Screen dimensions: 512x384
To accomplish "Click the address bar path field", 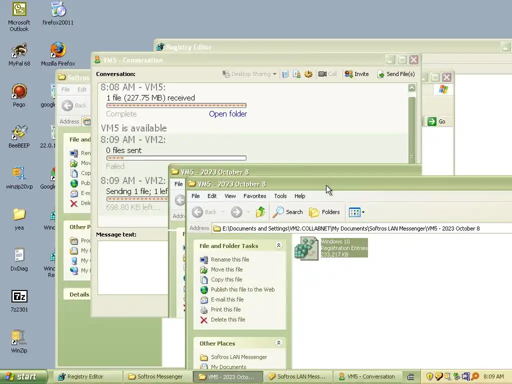I will click(362, 228).
